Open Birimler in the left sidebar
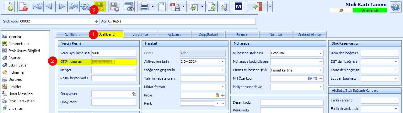403x113 pixels. click(x=15, y=37)
